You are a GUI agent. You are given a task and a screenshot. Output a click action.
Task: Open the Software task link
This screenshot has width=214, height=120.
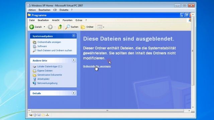(x=42, y=46)
